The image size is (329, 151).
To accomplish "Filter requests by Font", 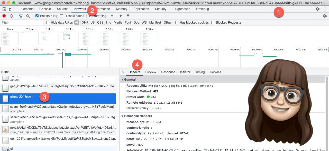I will point(128,23).
